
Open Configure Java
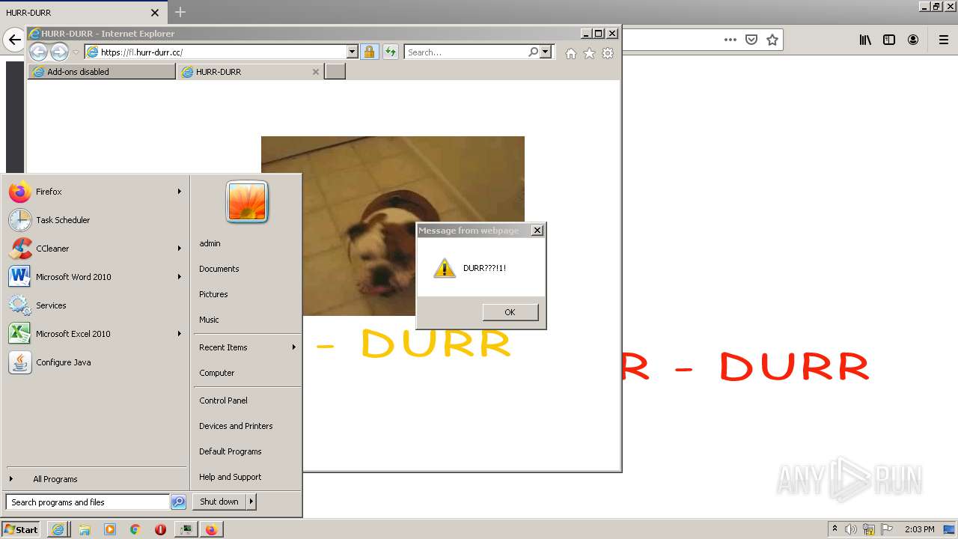click(x=95, y=362)
